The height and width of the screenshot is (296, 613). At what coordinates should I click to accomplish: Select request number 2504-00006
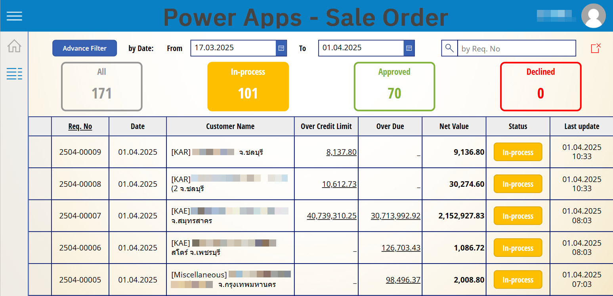pos(80,248)
